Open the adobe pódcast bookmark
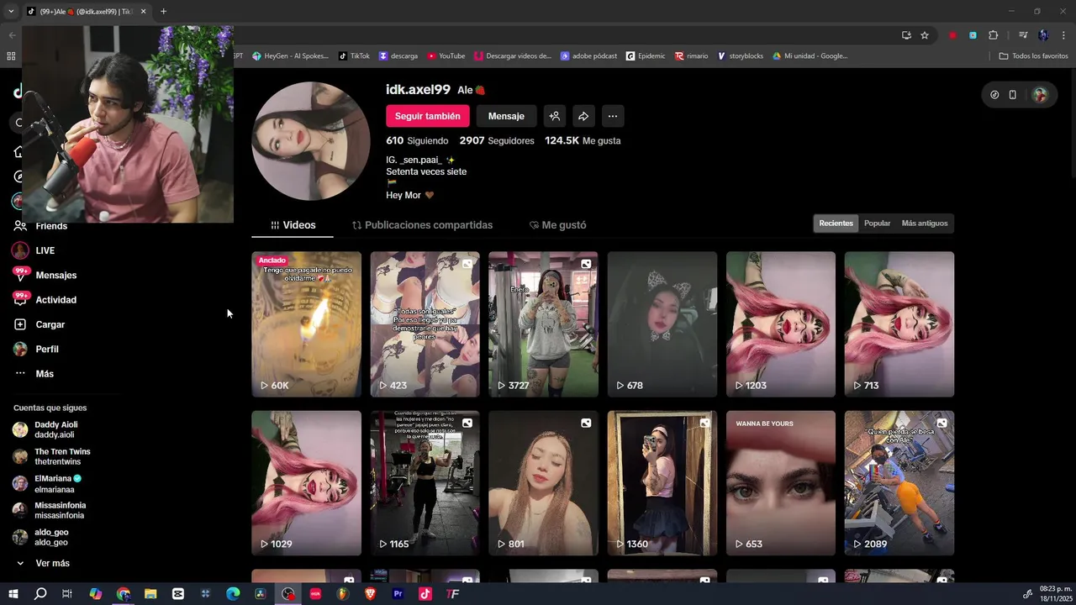This screenshot has width=1076, height=605. point(589,56)
